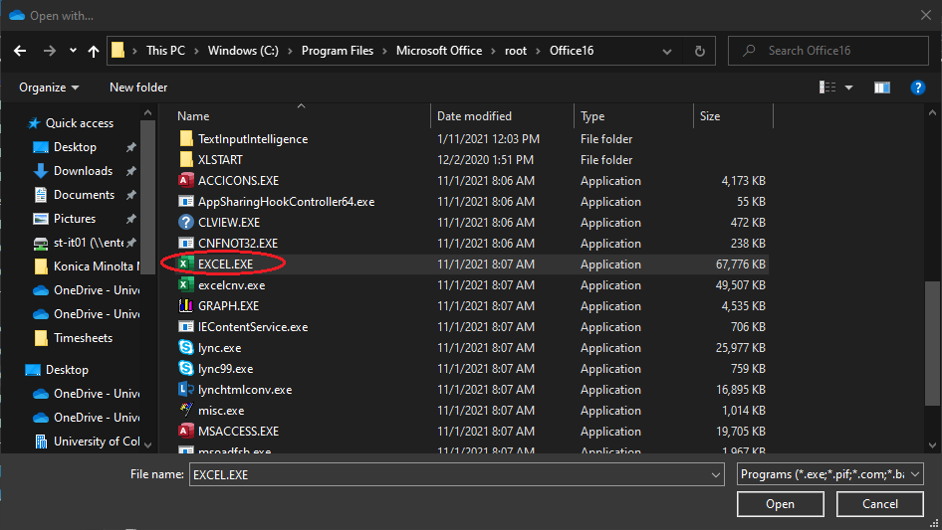942x530 pixels.
Task: Refresh the Office16 folder view
Action: tap(699, 51)
